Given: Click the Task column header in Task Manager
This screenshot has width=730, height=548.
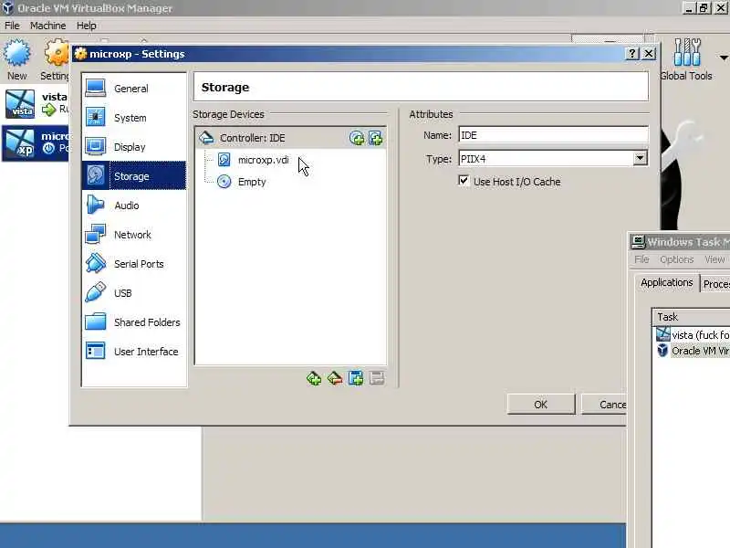Looking at the screenshot, I should [x=692, y=317].
